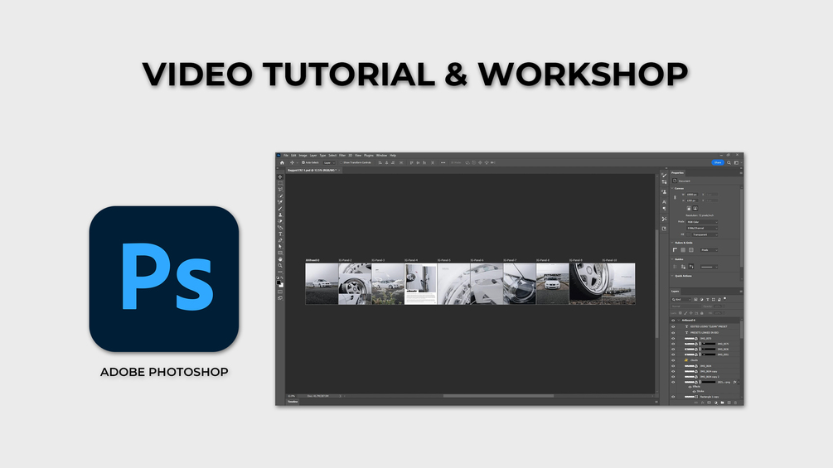Open the Timeline tab at the bottom

(293, 402)
